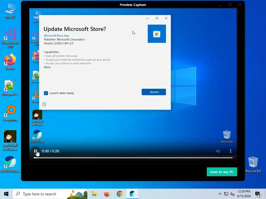
Task: Open Firefox from the taskbar
Action: click(107, 194)
